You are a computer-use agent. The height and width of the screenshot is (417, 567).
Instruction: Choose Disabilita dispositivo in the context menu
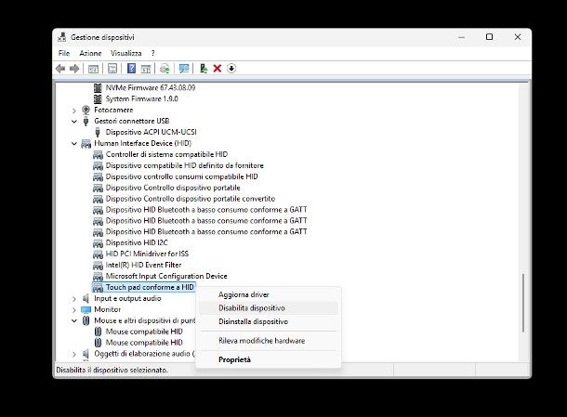[268, 307]
